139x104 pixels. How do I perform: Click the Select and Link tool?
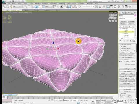pyautogui.click(x=4, y=7)
